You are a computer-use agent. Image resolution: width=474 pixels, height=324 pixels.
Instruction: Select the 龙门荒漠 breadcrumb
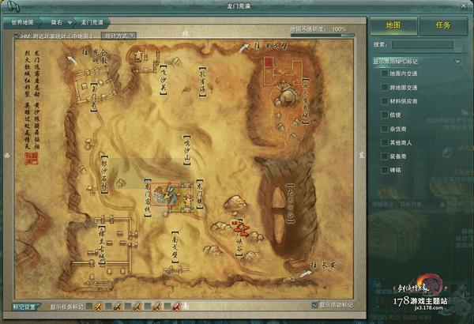(x=92, y=22)
